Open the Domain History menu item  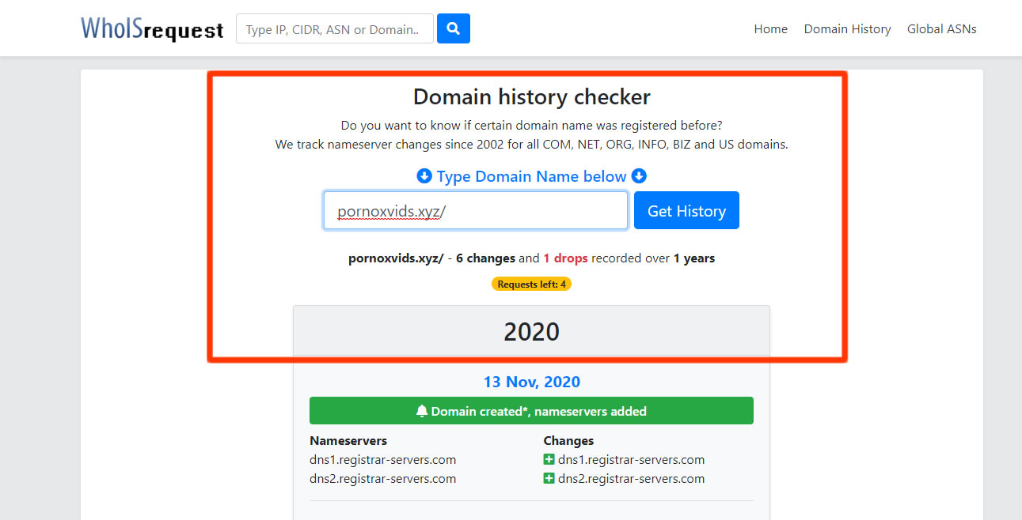(847, 28)
